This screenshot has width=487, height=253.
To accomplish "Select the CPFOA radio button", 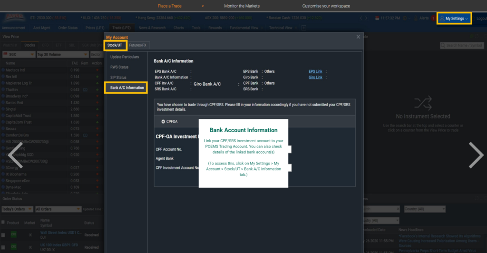I will point(163,122).
